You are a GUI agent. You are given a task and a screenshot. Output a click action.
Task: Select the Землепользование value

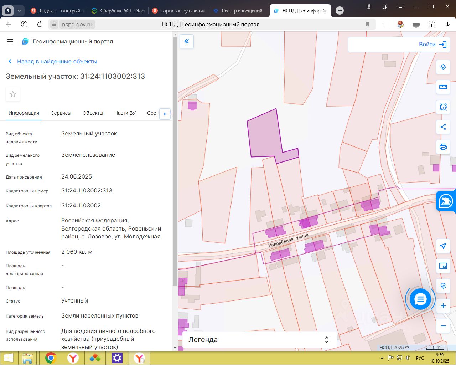pos(88,155)
